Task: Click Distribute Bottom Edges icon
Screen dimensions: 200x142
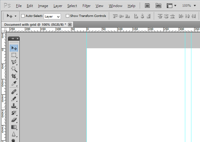Action: (x=172, y=16)
